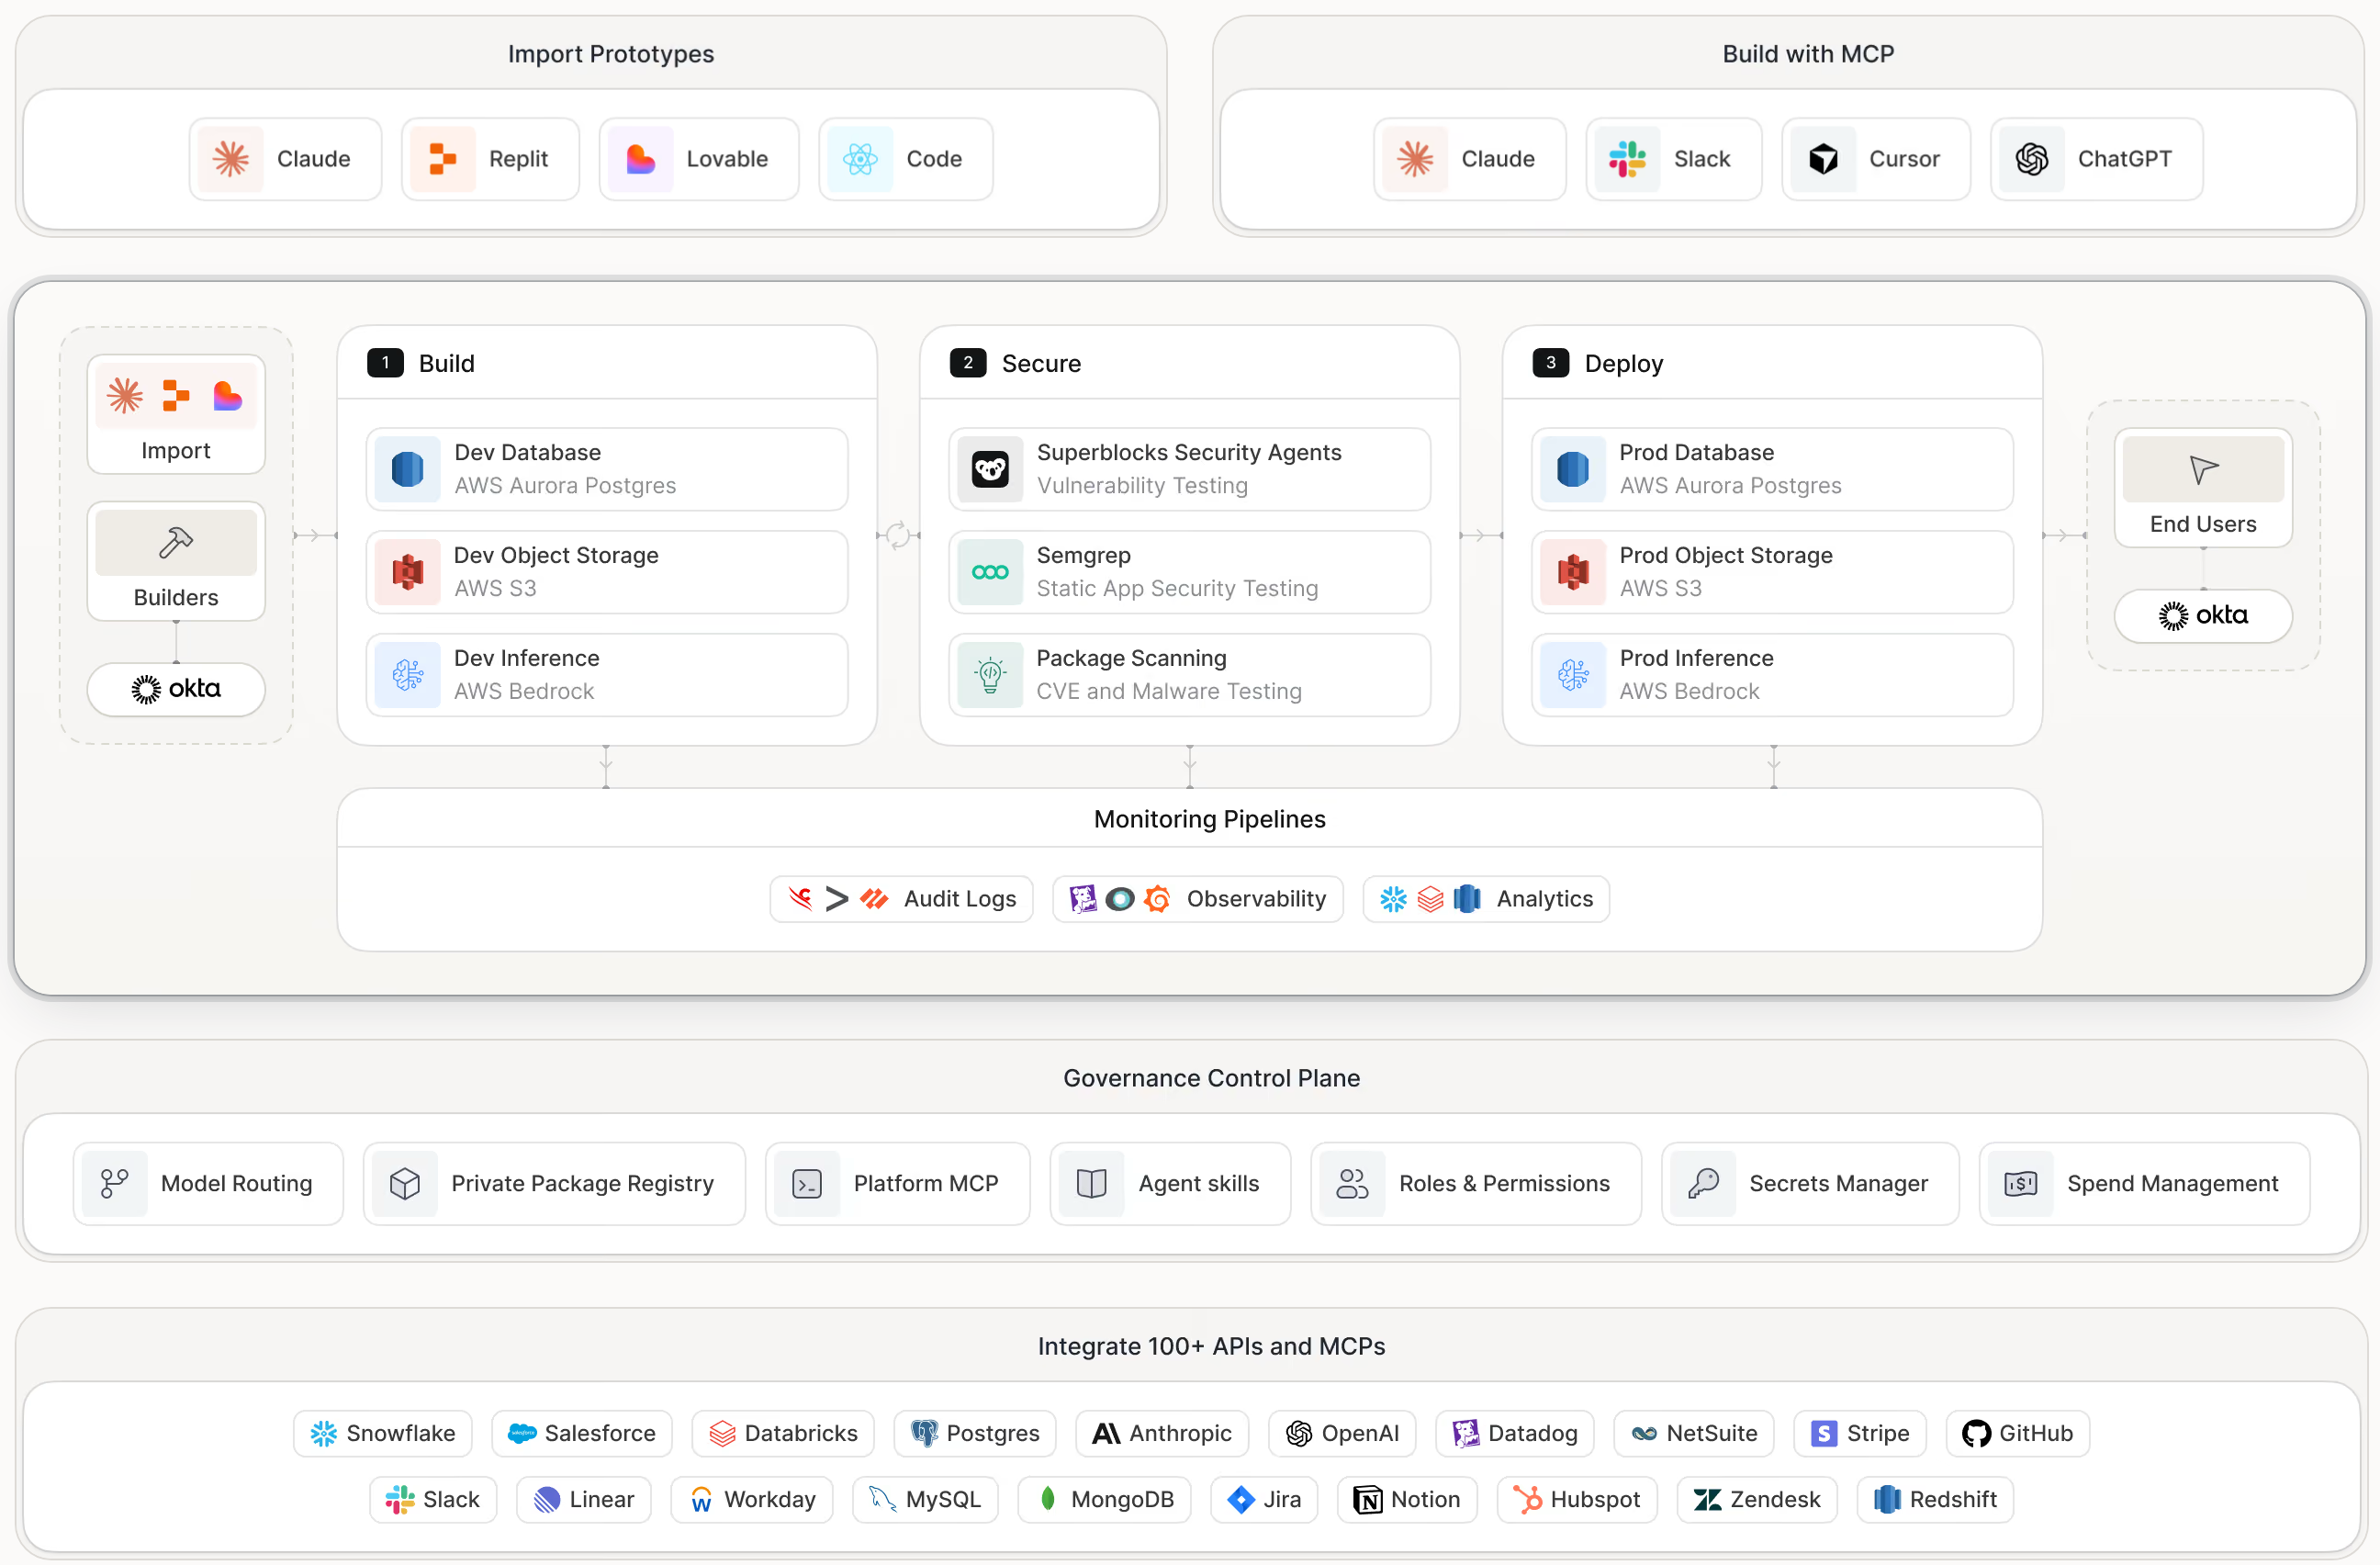Click the Superblocks Security Agents icon
The width and height of the screenshot is (2380, 1565).
click(990, 469)
